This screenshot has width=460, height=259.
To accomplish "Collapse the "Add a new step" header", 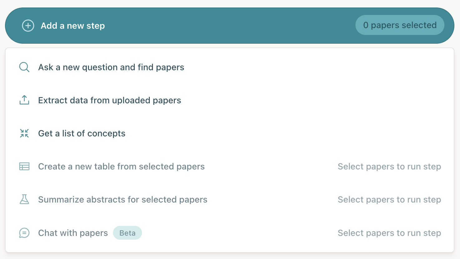I will click(230, 26).
